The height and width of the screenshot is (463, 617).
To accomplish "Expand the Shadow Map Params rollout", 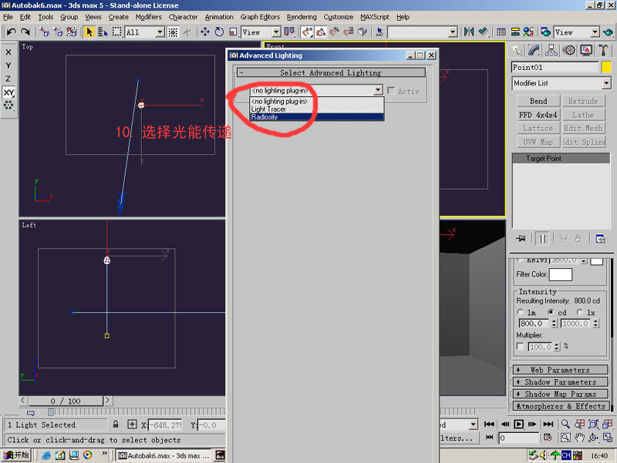I will tap(561, 394).
